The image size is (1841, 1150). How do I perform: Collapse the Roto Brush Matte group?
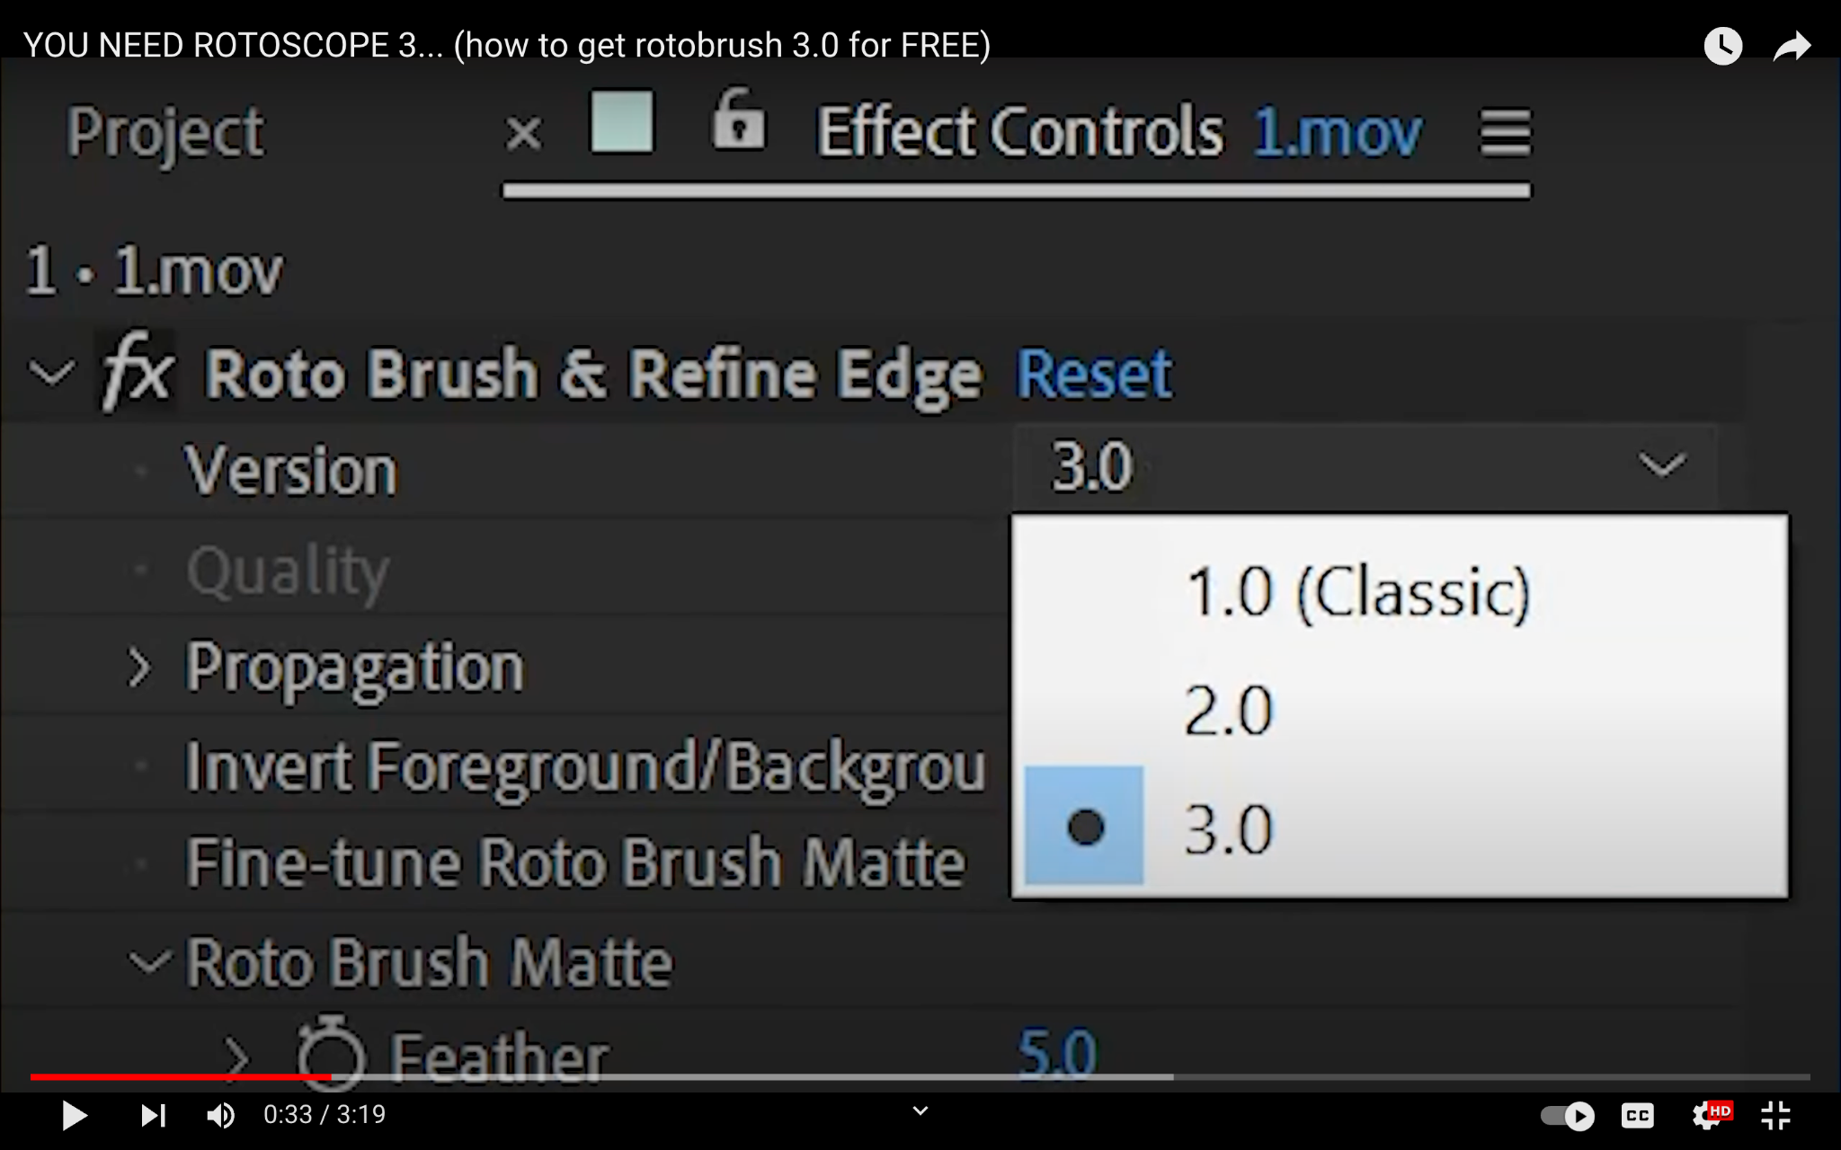[x=148, y=962]
